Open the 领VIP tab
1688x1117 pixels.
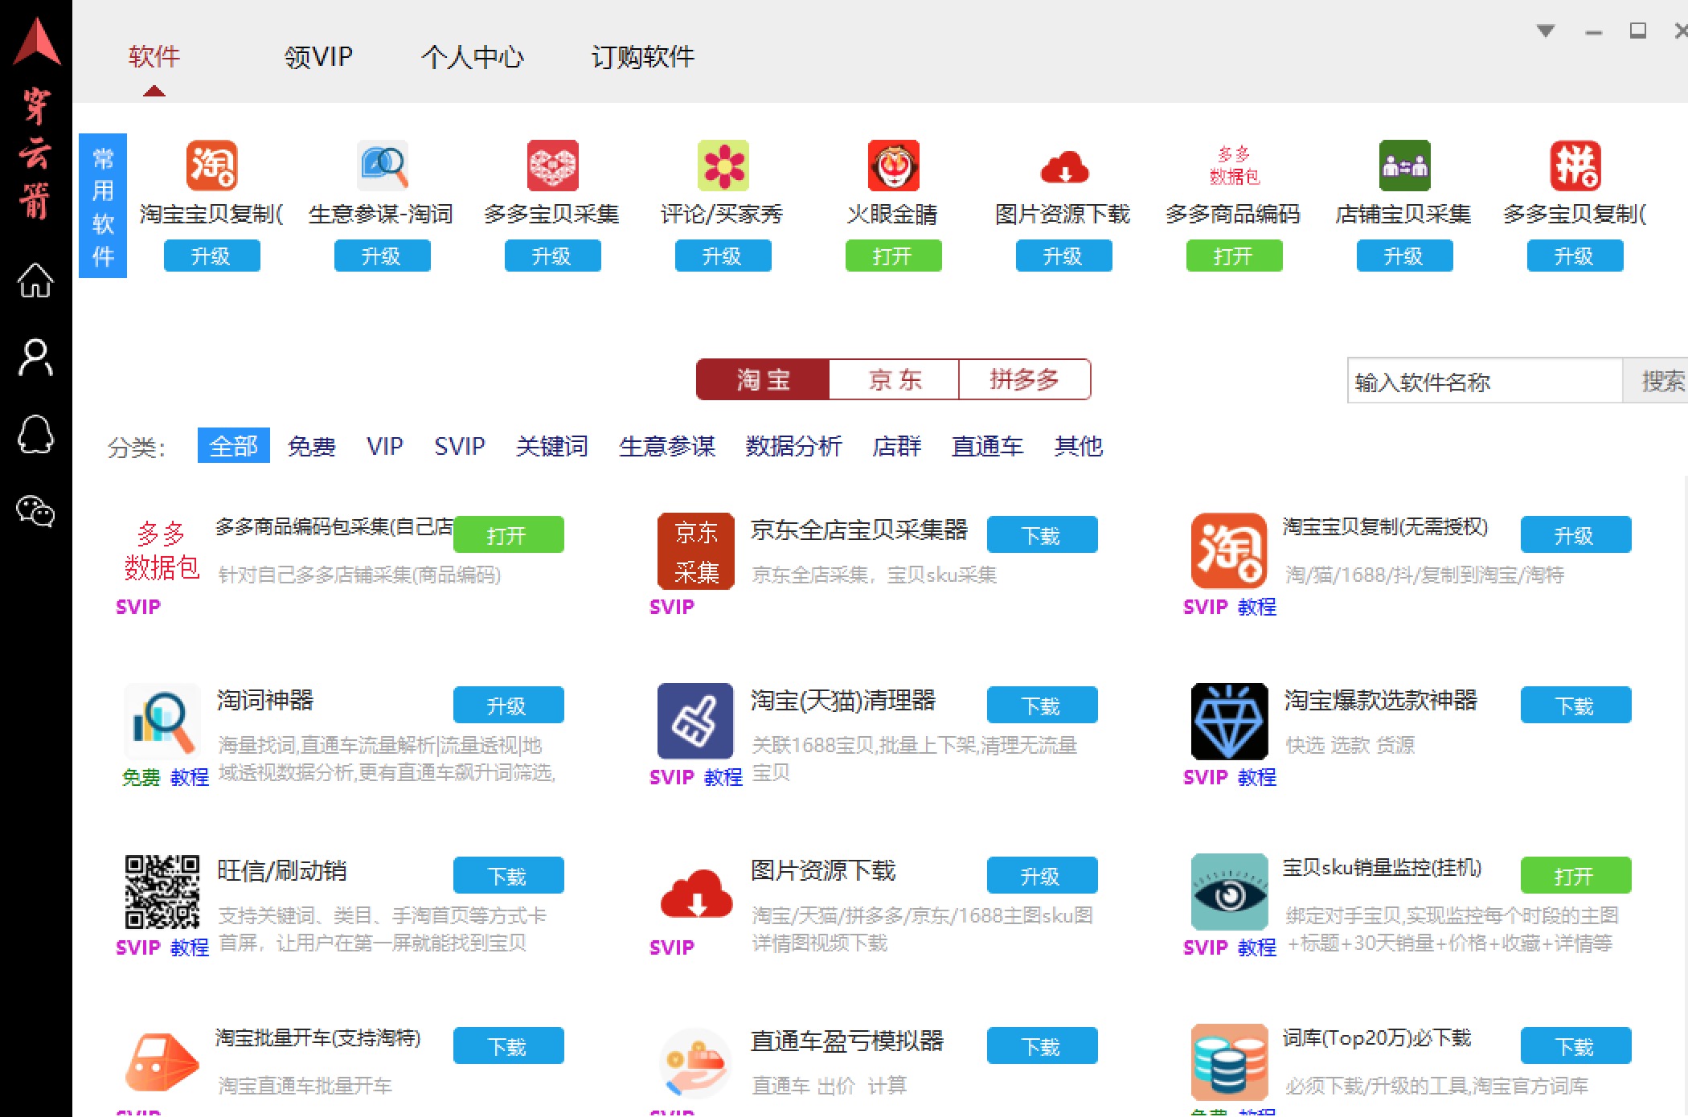(x=318, y=56)
